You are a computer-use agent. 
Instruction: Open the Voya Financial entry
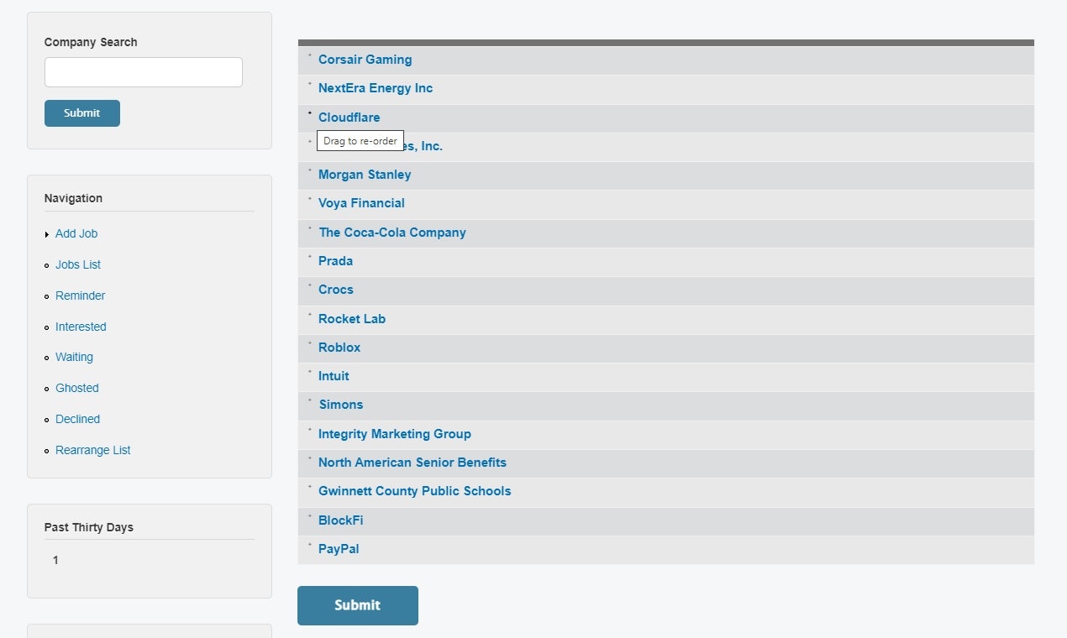coord(360,202)
